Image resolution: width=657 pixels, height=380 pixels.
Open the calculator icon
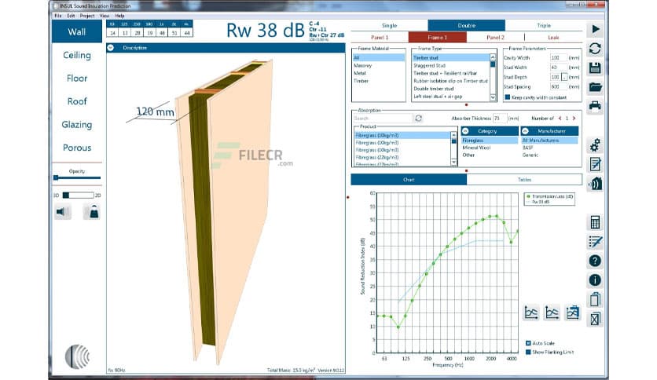(x=596, y=222)
